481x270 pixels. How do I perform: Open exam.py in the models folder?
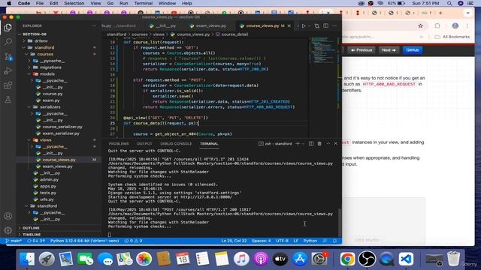(x=51, y=100)
